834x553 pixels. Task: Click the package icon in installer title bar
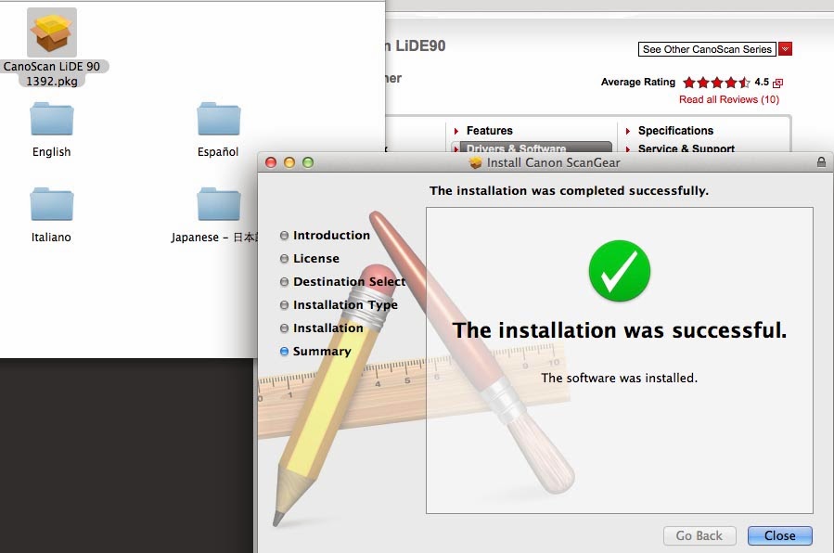476,162
